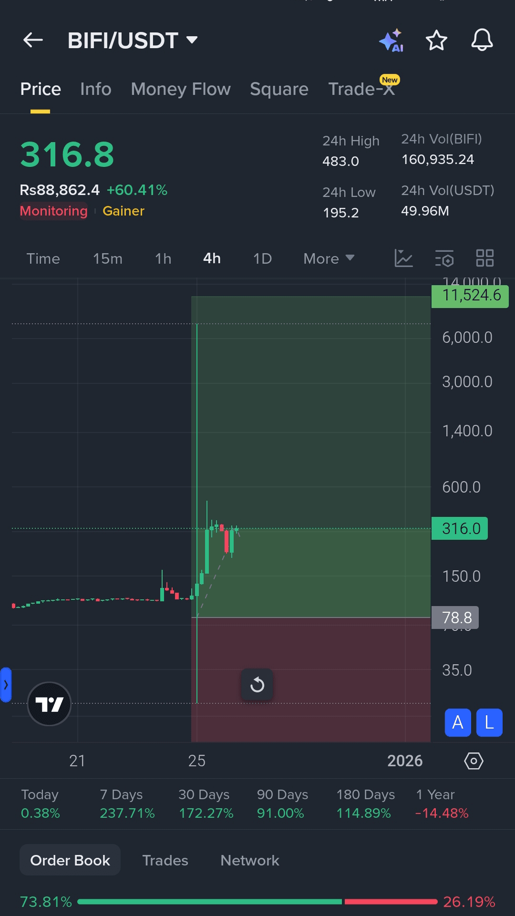
Task: Select the 15m chart interval
Action: (108, 258)
